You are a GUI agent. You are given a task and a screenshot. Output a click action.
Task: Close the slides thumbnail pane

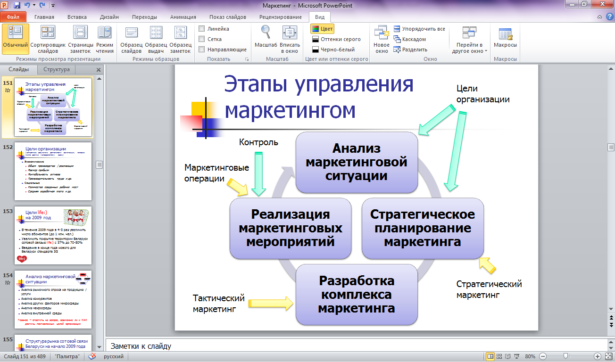[99, 70]
